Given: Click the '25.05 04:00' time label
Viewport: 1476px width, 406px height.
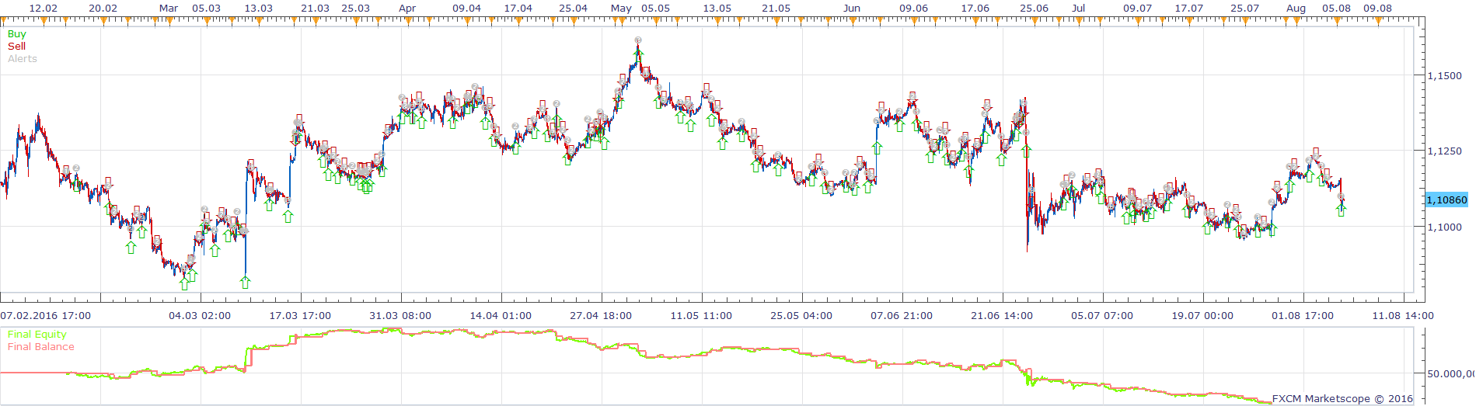Looking at the screenshot, I should coord(801,315).
